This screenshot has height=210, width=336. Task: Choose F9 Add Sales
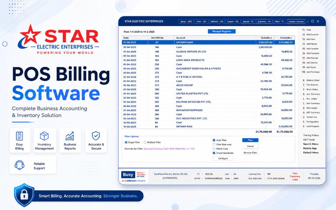click(x=309, y=67)
